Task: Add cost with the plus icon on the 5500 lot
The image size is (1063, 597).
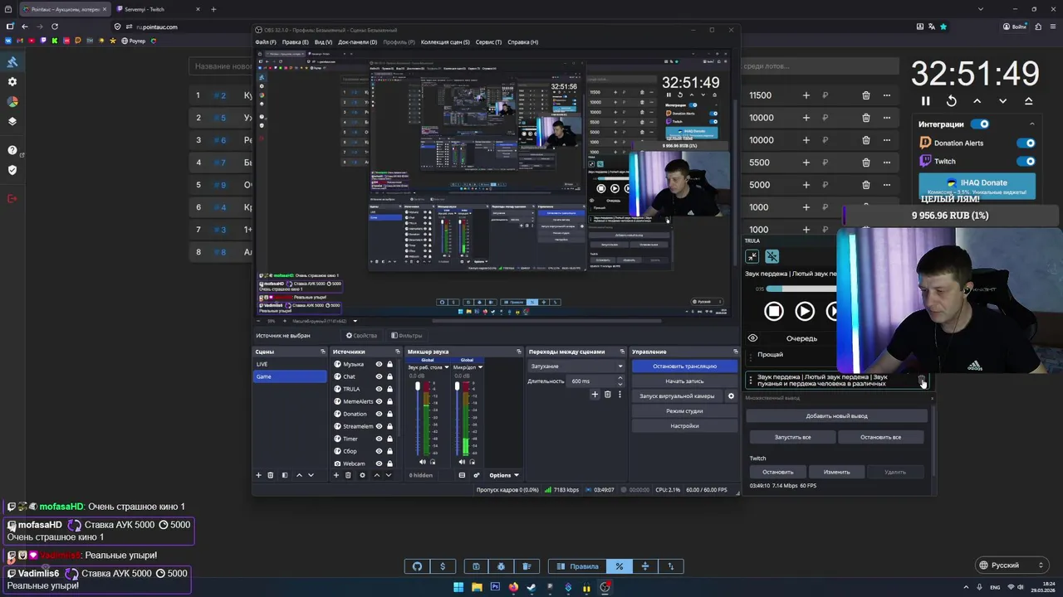Action: click(806, 163)
